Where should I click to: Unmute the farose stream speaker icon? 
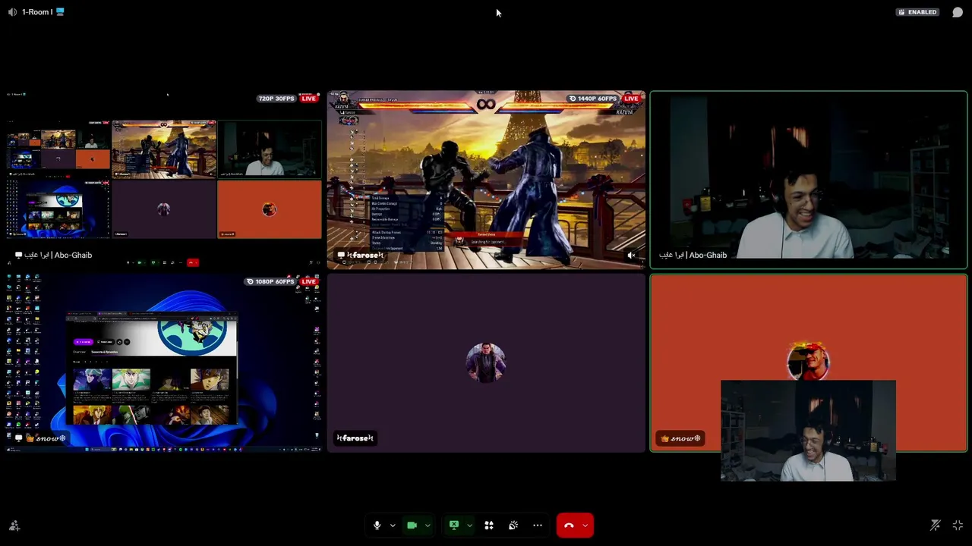[x=631, y=256]
